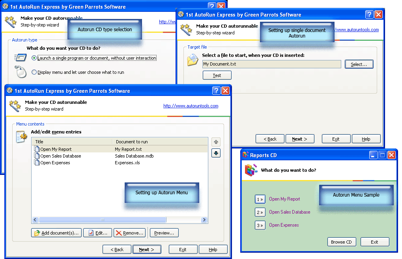Screen dimensions: 402x259
Task: Minimize the Reports CD window
Action: 373,155
